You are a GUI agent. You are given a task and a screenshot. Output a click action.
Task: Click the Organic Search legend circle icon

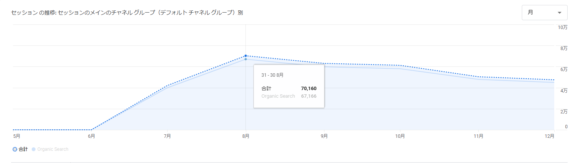click(x=34, y=149)
